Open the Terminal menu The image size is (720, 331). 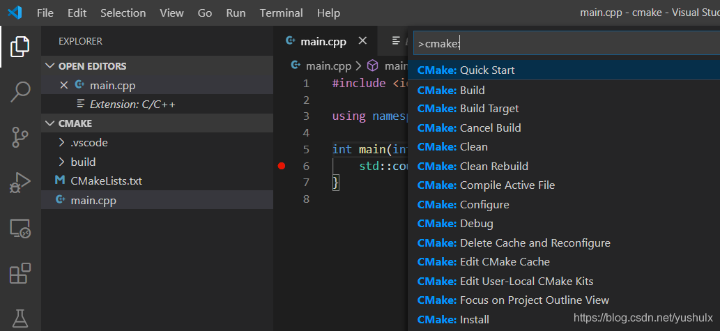(x=282, y=13)
